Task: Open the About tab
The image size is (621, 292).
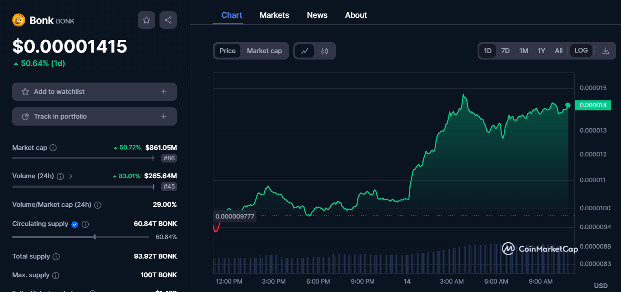Action: (356, 15)
